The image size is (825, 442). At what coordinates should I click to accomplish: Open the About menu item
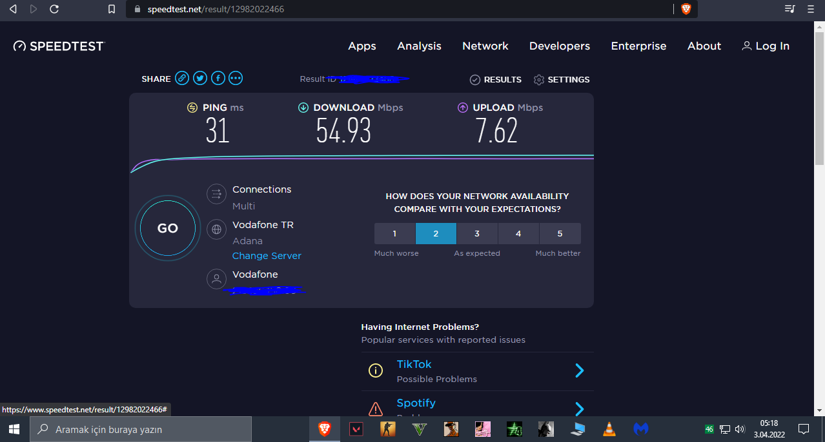point(704,46)
